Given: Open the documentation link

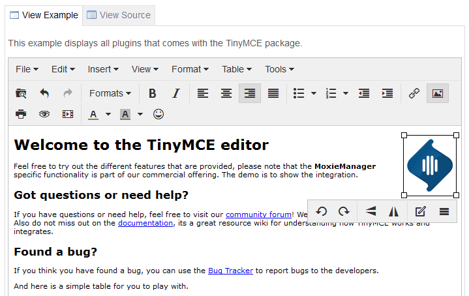Looking at the screenshot, I should tap(145, 223).
